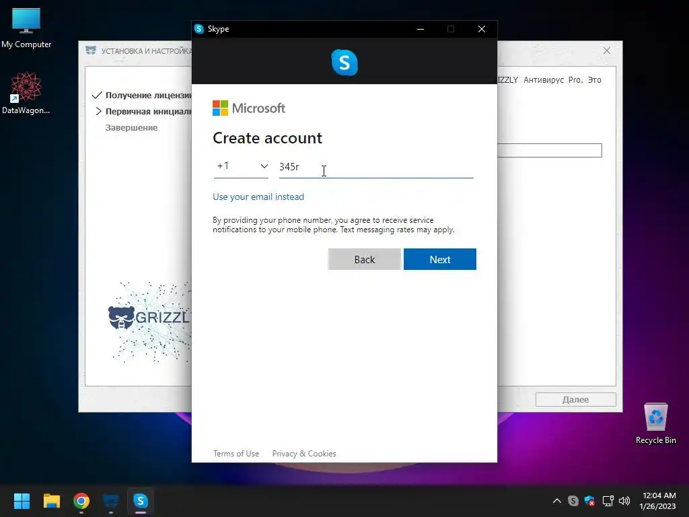Viewport: 689px width, 517px height.
Task: Close the Skype window
Action: 482,29
